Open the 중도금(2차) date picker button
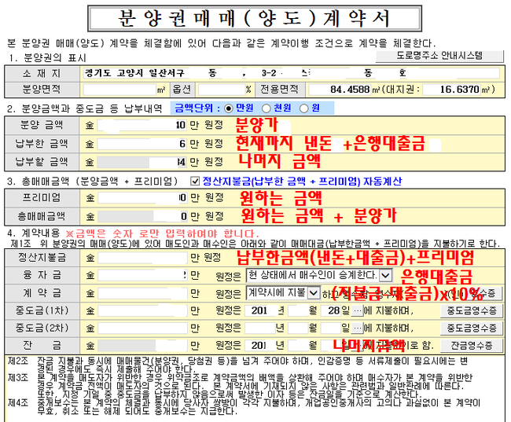Viewport: 511px width, 422px height. click(x=358, y=328)
